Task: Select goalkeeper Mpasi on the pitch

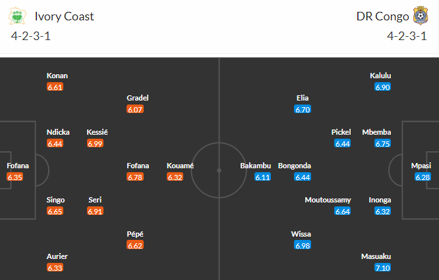Action: pos(423,166)
